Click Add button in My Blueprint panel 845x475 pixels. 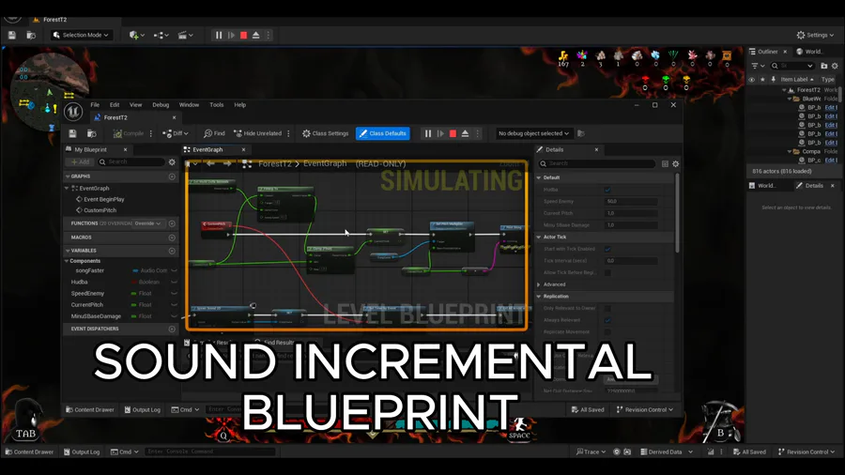[80, 162]
